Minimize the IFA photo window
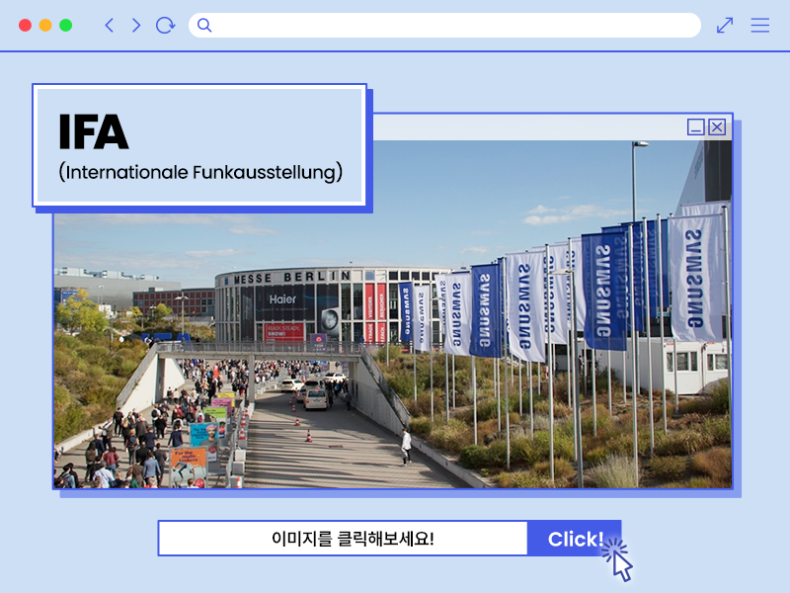 tap(696, 127)
